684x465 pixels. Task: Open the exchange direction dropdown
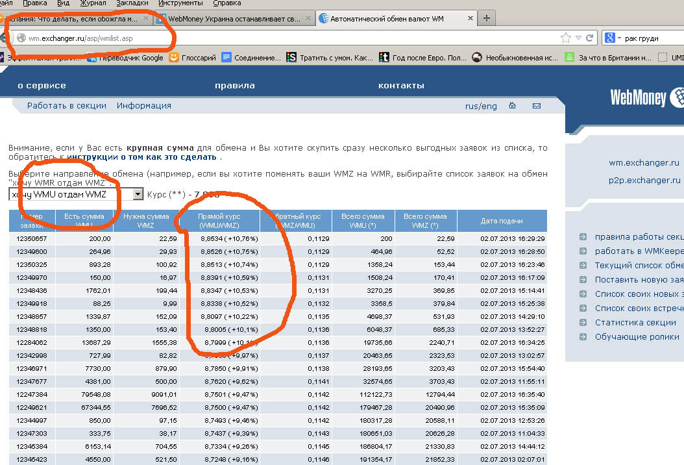[138, 194]
